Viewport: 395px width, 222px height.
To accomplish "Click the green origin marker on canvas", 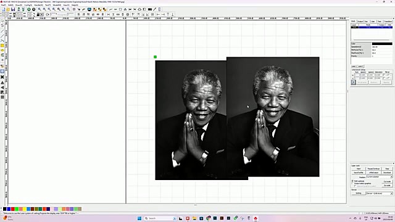I will [x=155, y=57].
